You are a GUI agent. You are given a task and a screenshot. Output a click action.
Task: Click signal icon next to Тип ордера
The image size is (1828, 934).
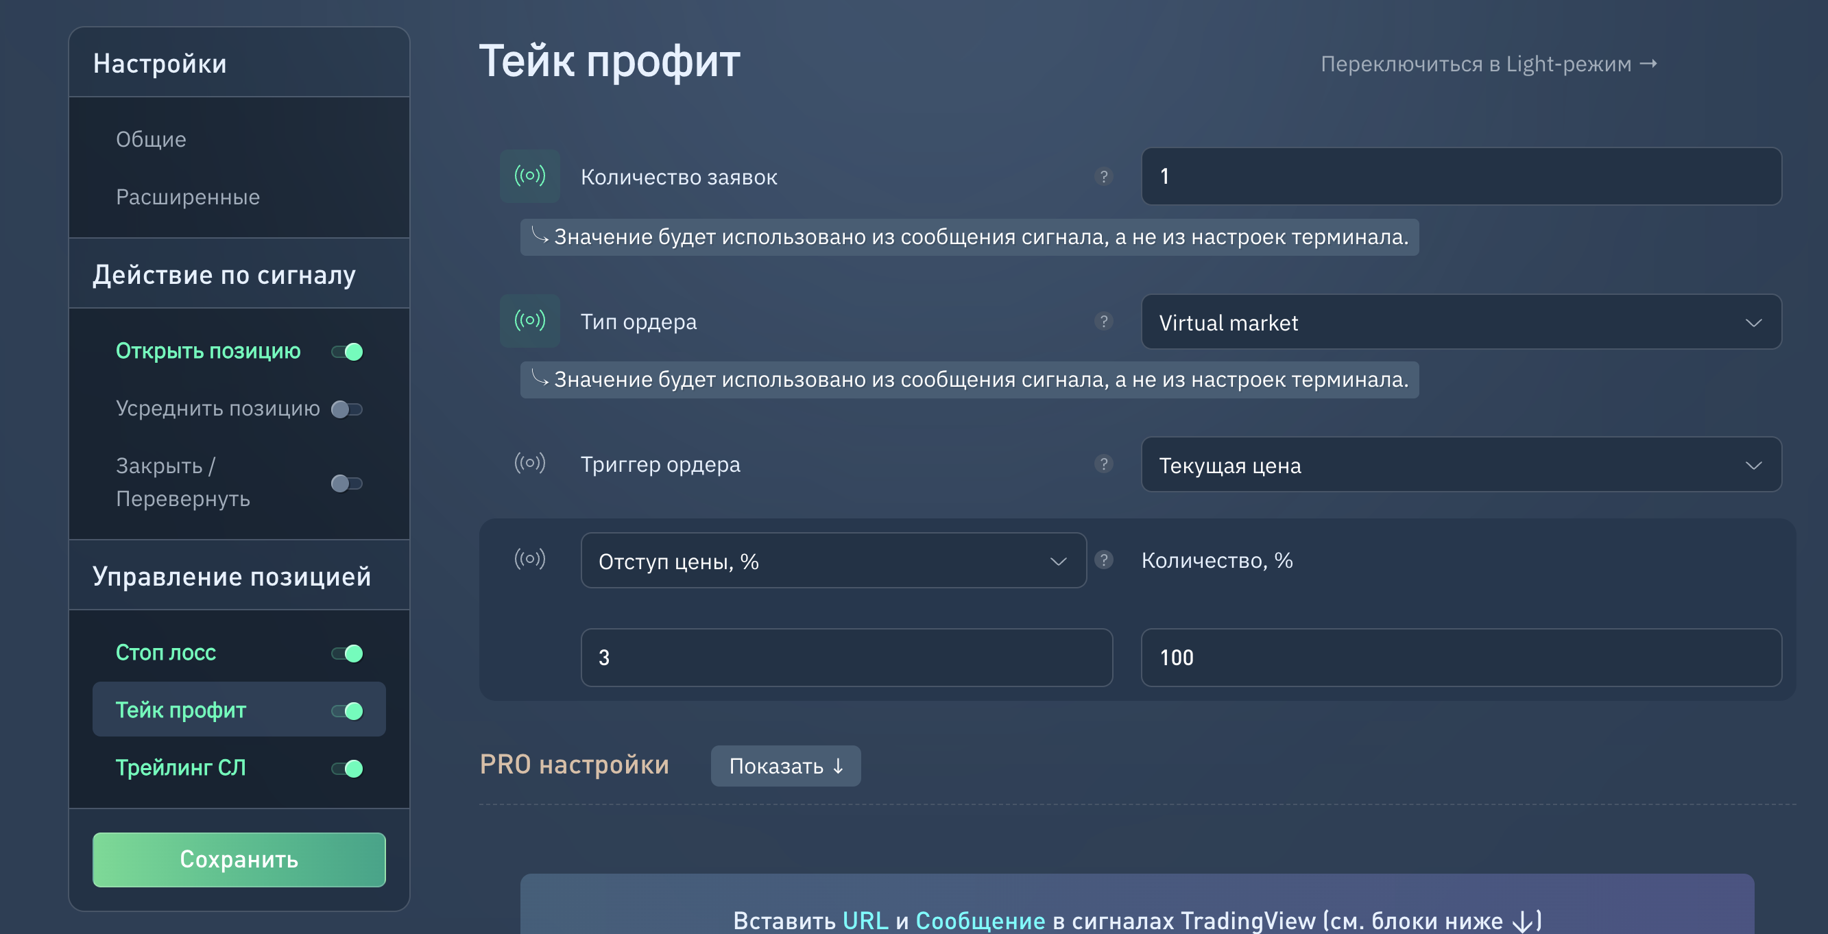coord(529,321)
